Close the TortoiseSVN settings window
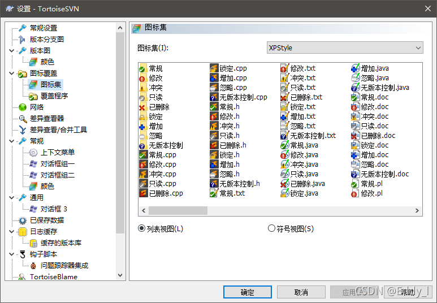Image resolution: width=437 pixels, height=303 pixels. pos(428,8)
